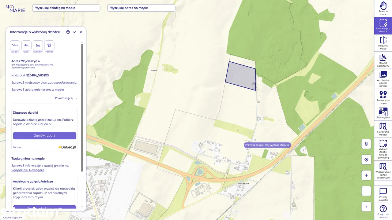Click the Wyszukaj działkę na mapie field
The width and height of the screenshot is (392, 220).
coord(66,8)
